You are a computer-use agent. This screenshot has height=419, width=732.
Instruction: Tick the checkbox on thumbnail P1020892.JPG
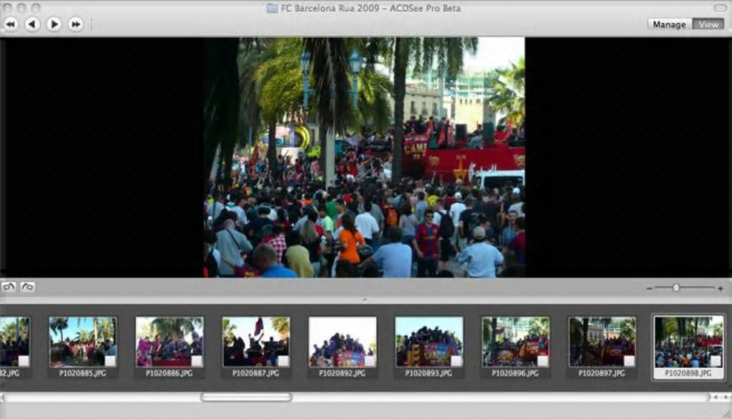[370, 361]
